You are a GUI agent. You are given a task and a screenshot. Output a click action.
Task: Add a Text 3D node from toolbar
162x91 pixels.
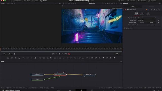tap(99, 58)
